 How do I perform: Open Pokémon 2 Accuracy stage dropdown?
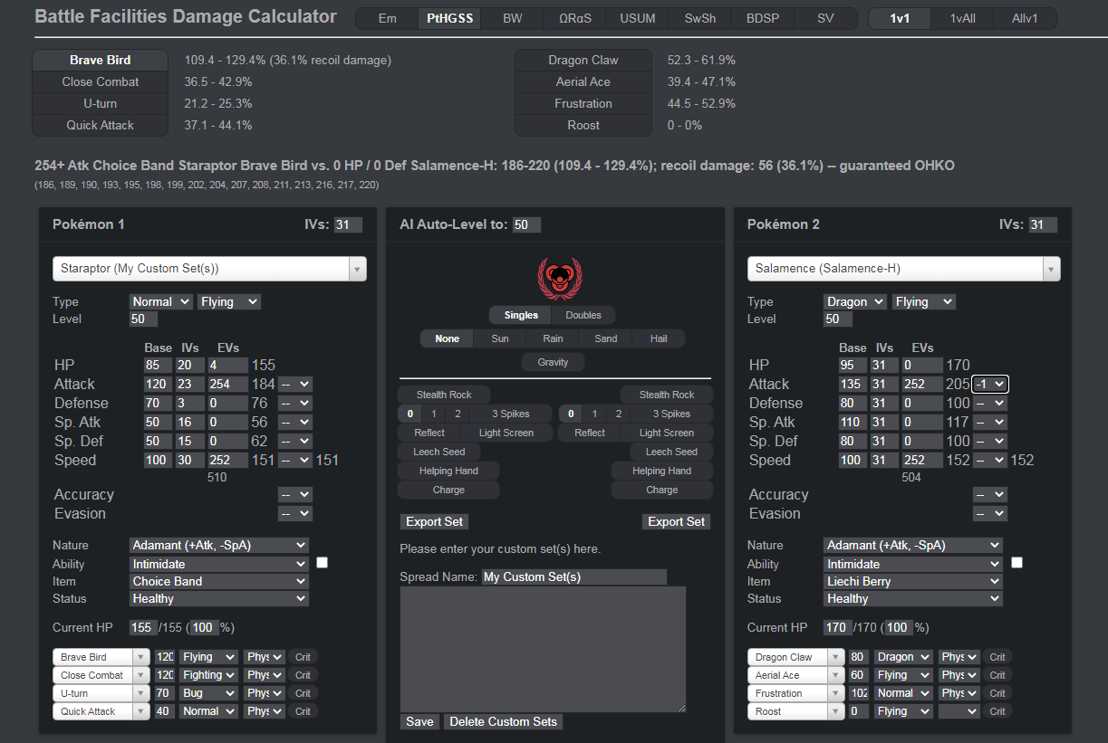(x=990, y=495)
